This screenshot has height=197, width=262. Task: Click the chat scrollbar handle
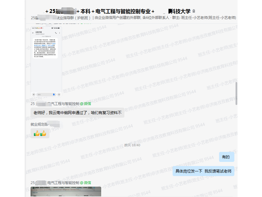click(x=236, y=93)
